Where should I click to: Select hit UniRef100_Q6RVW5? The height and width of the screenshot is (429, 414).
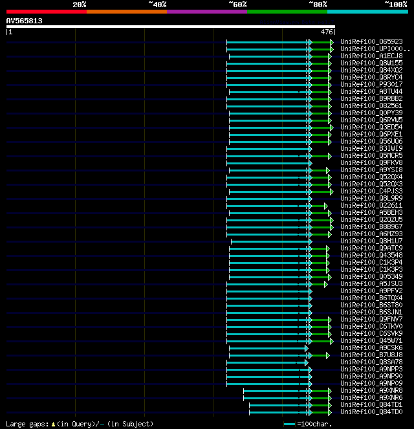371,120
